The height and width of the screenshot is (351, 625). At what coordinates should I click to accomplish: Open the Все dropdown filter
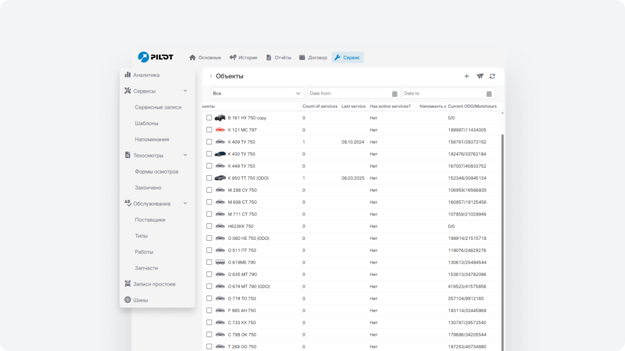(257, 93)
